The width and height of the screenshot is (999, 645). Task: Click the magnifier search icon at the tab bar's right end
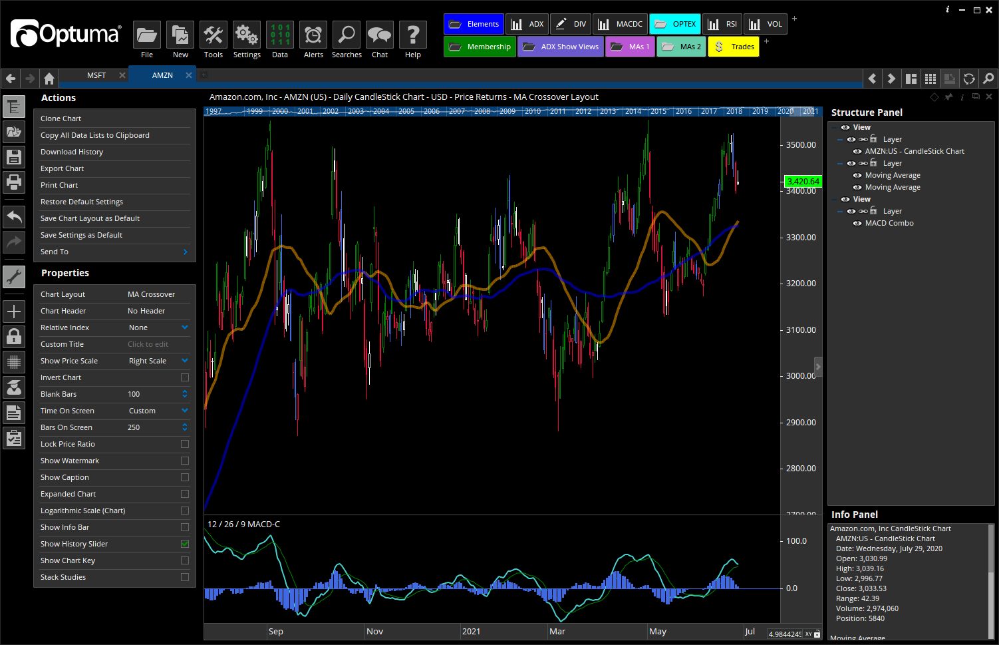click(988, 79)
